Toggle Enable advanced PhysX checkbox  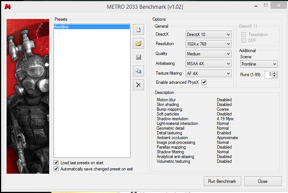tap(204, 82)
